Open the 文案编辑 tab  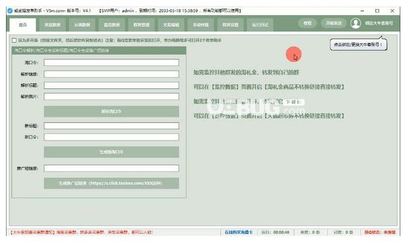click(x=171, y=25)
